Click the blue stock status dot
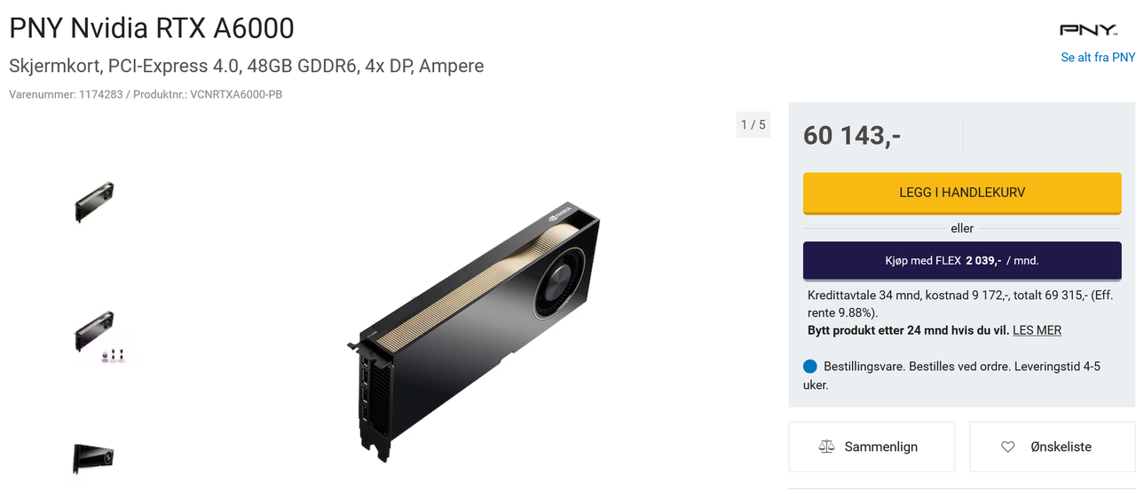This screenshot has height=490, width=1136. point(810,366)
